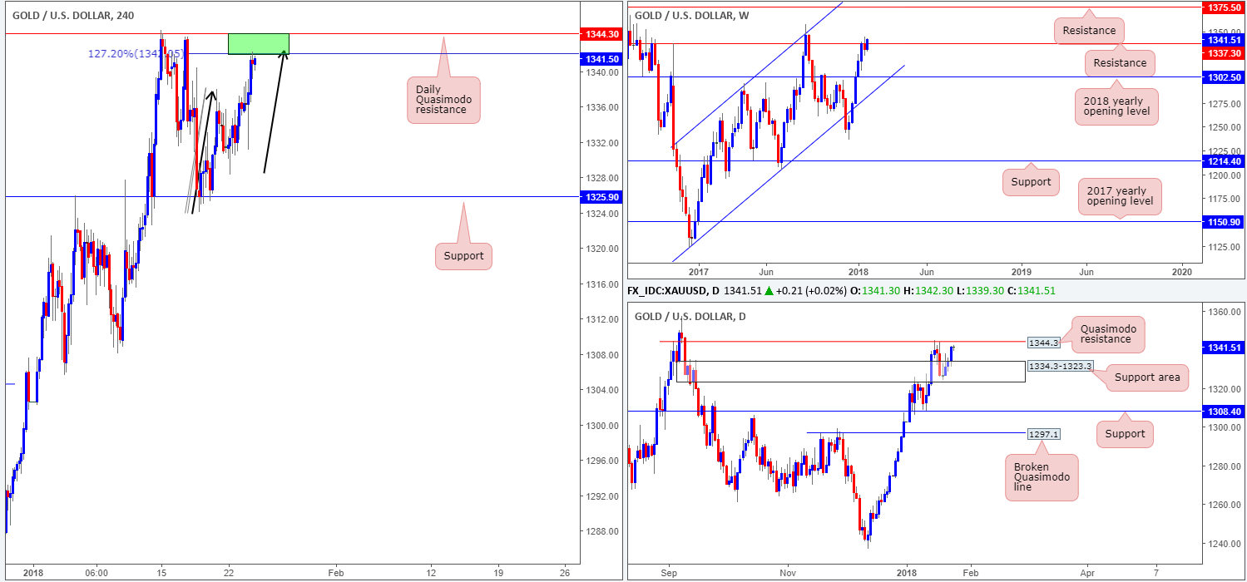Click the green rectangle sell zone
The image size is (1247, 582).
[259, 44]
